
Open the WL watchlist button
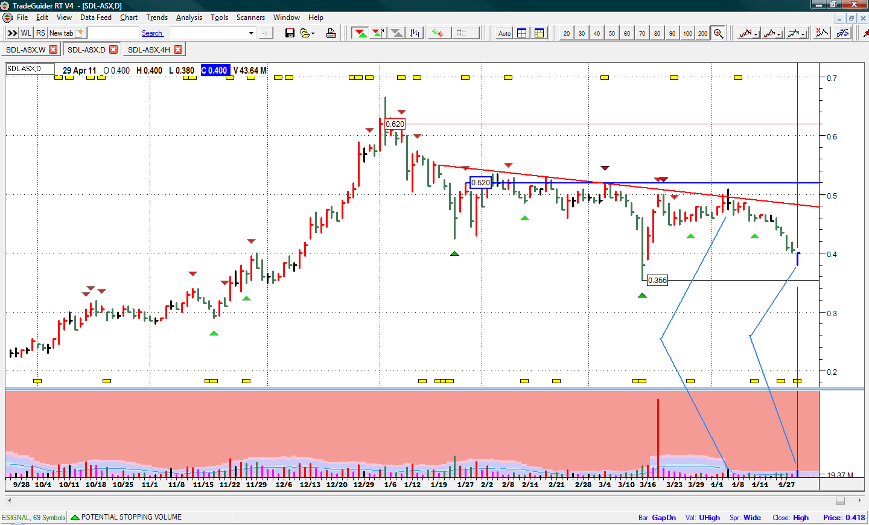tap(27, 33)
